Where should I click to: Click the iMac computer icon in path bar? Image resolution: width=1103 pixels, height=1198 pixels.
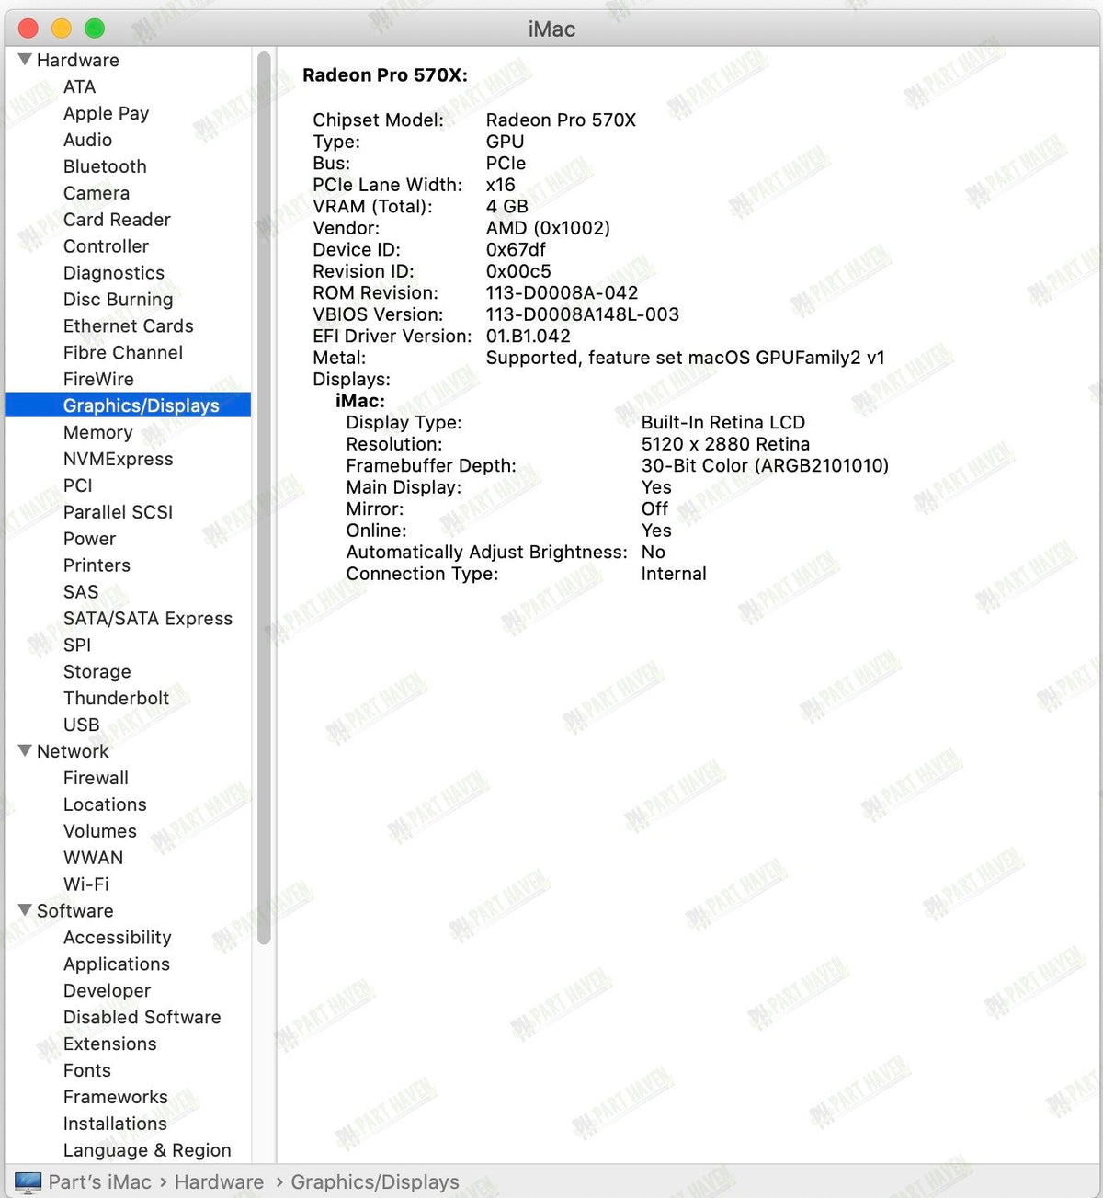[28, 1181]
